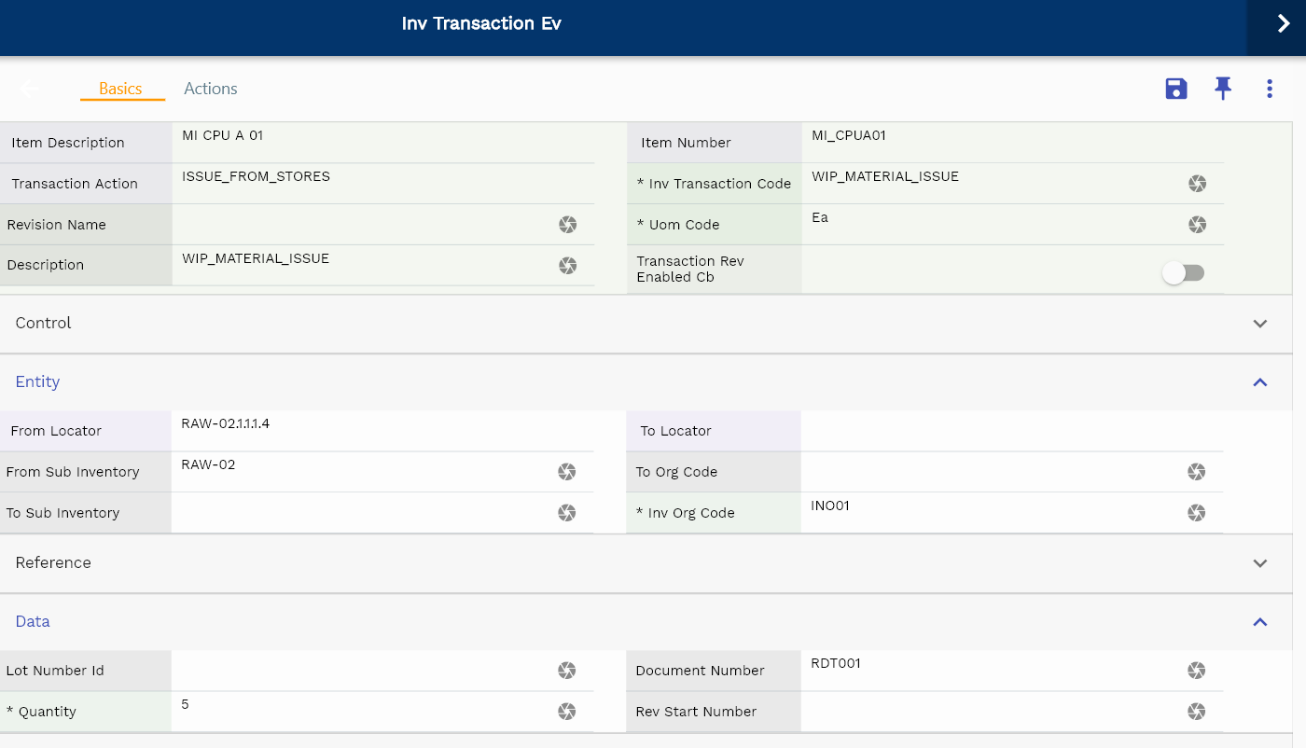Collapse the Data section
The height and width of the screenshot is (748, 1306).
pos(1260,622)
